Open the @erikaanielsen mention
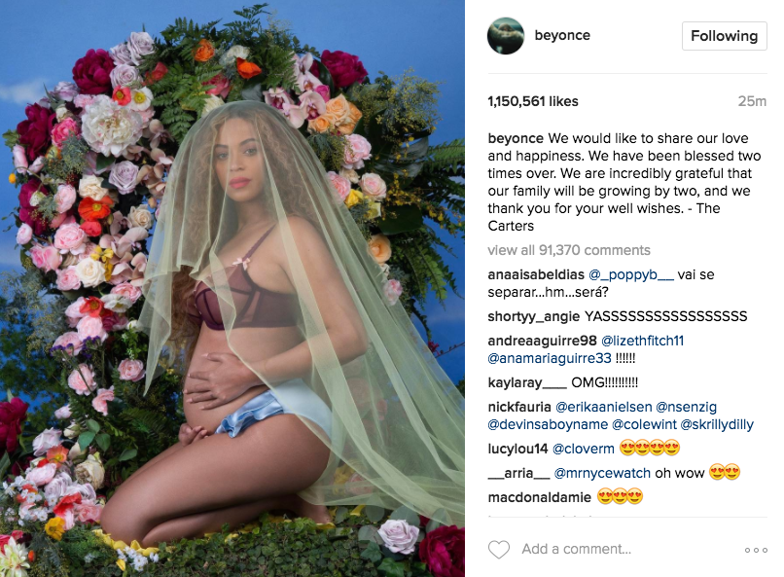This screenshot has height=577, width=784. click(603, 407)
